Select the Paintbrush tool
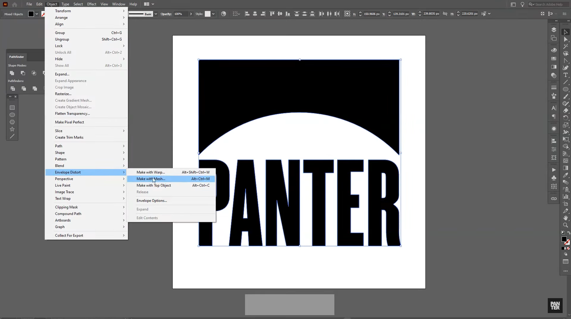Image resolution: width=571 pixels, height=319 pixels. (566, 97)
